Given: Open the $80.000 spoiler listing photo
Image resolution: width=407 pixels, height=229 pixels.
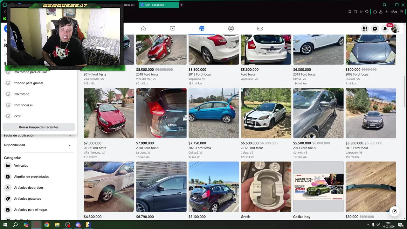Looking at the screenshot, I should pyautogui.click(x=371, y=187).
